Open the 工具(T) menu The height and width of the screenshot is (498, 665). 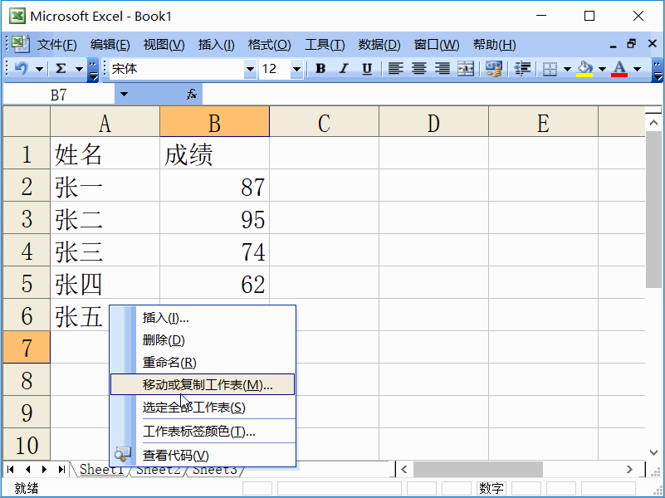click(325, 45)
